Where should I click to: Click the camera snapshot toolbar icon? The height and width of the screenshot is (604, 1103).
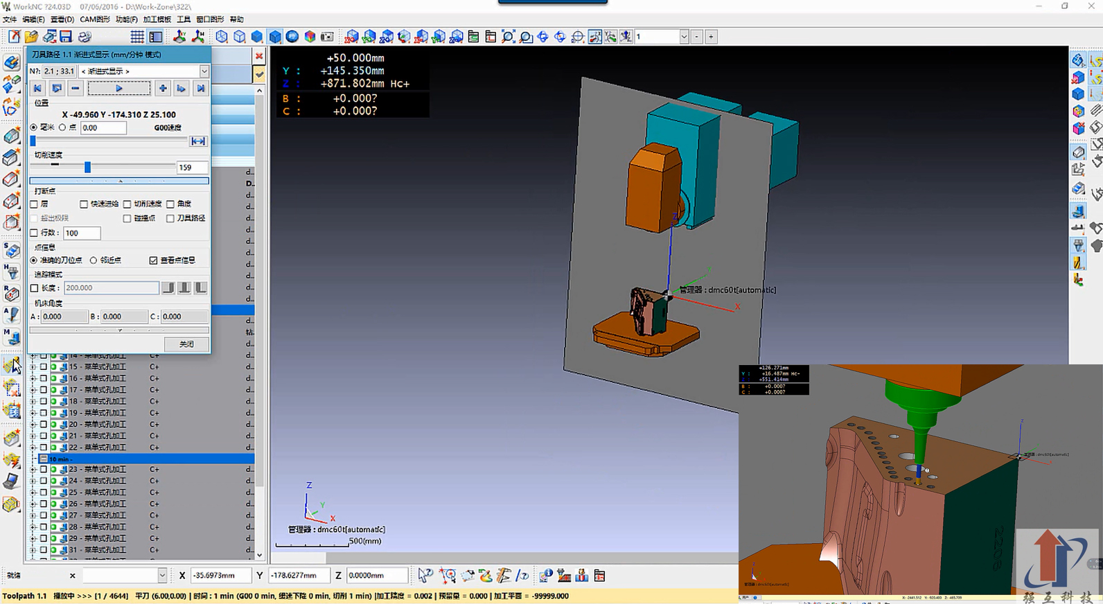click(327, 37)
